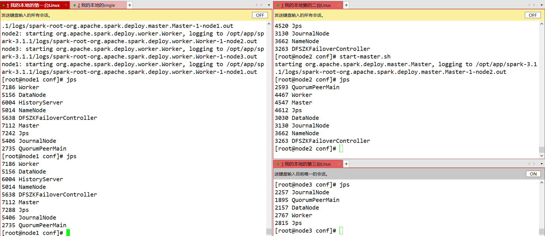Click message 送键盘输入目前唯一的会话。
545x236 pixels.
[x=301, y=174]
